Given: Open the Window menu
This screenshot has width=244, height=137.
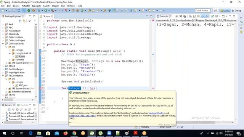Looking at the screenshot, I should tap(71, 6).
